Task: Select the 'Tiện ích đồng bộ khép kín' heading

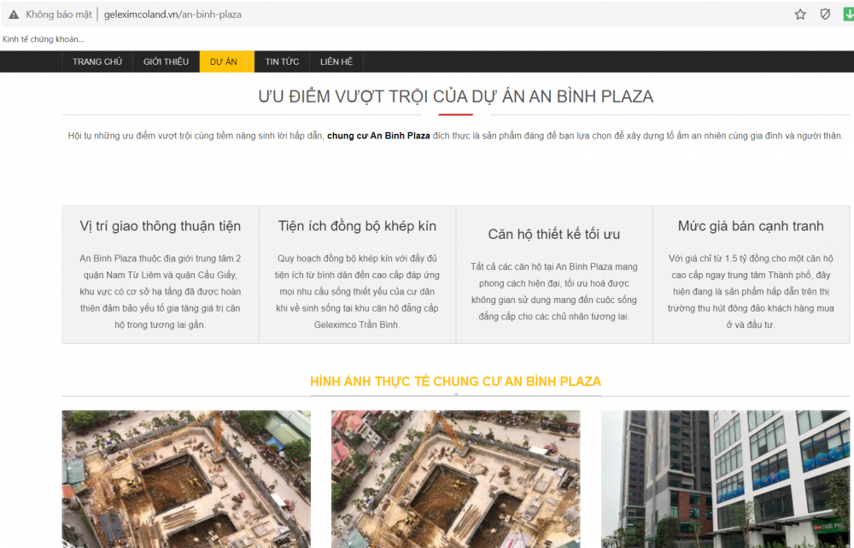Action: coord(357,226)
